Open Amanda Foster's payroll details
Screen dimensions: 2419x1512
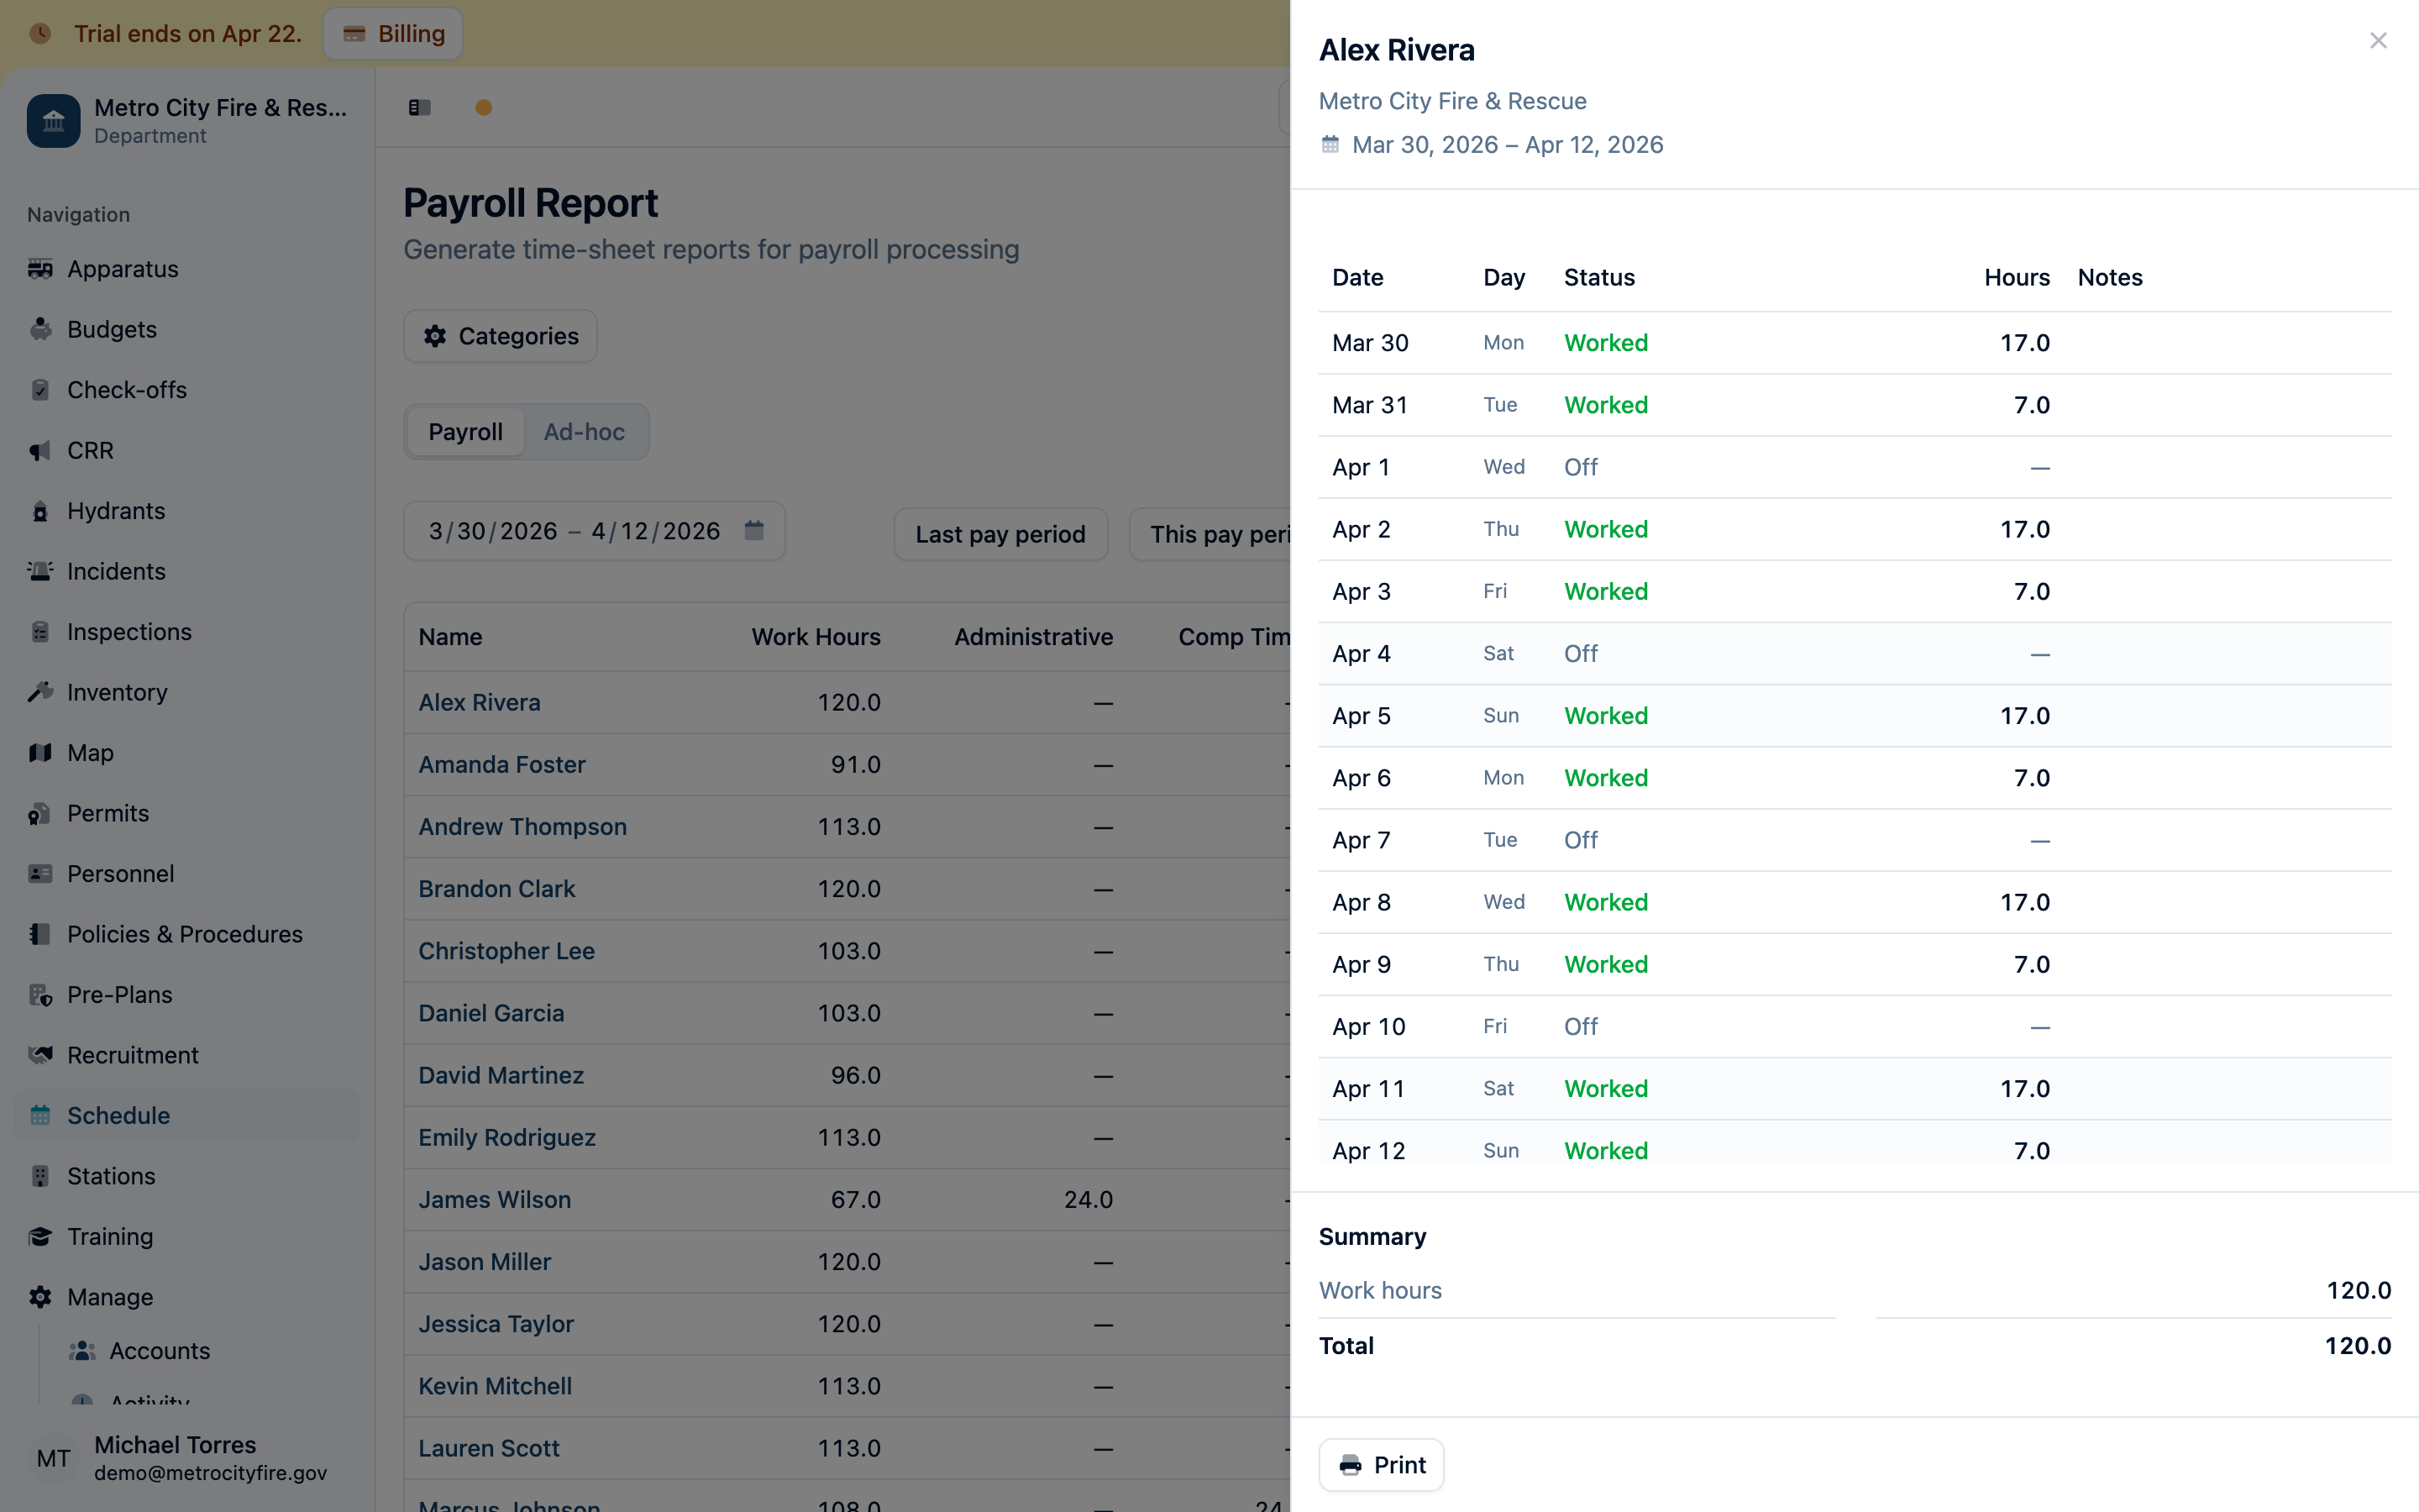[x=501, y=764]
